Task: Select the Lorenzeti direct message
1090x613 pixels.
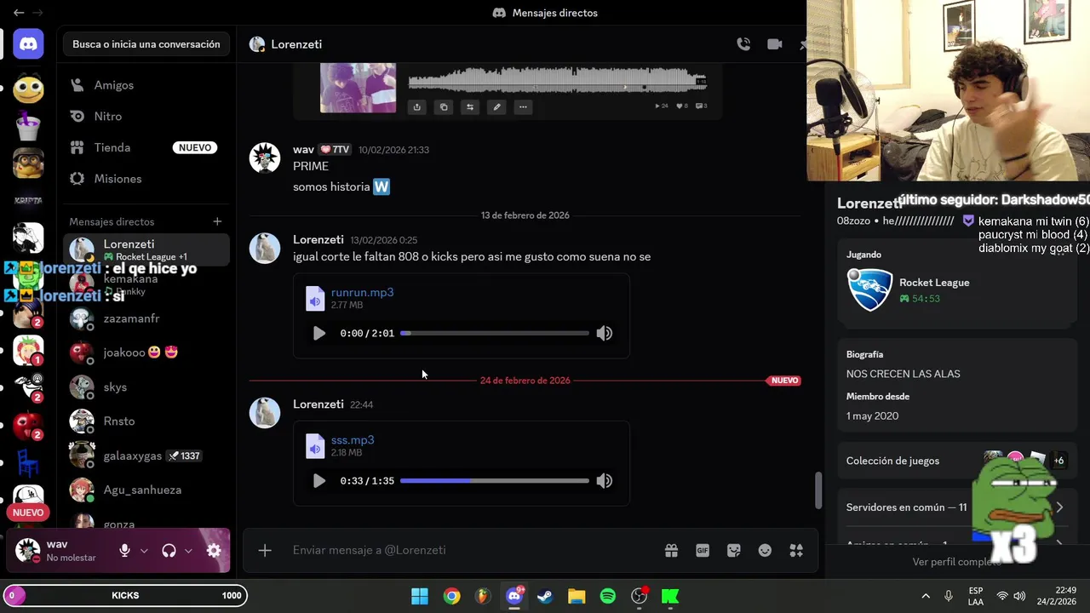Action: tap(146, 249)
